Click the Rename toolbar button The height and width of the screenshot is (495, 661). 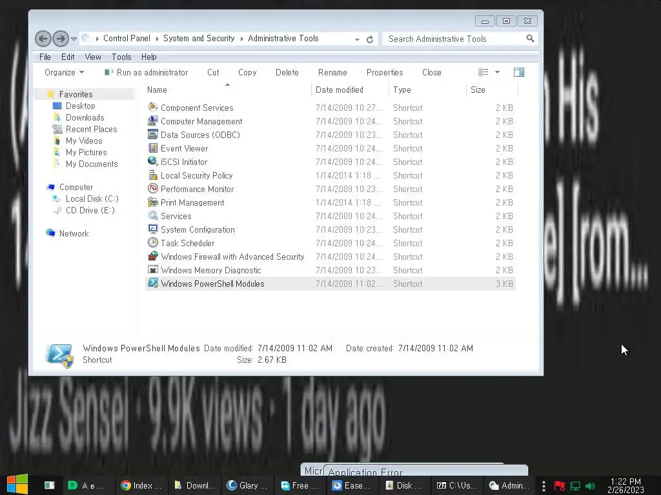click(x=332, y=72)
